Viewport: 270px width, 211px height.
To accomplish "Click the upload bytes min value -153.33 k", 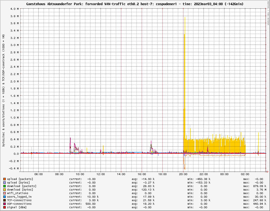I will click(203, 183).
